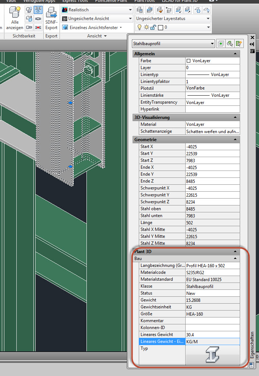
Task: Click the Farbe VonLayer color swatch
Action: (x=188, y=61)
